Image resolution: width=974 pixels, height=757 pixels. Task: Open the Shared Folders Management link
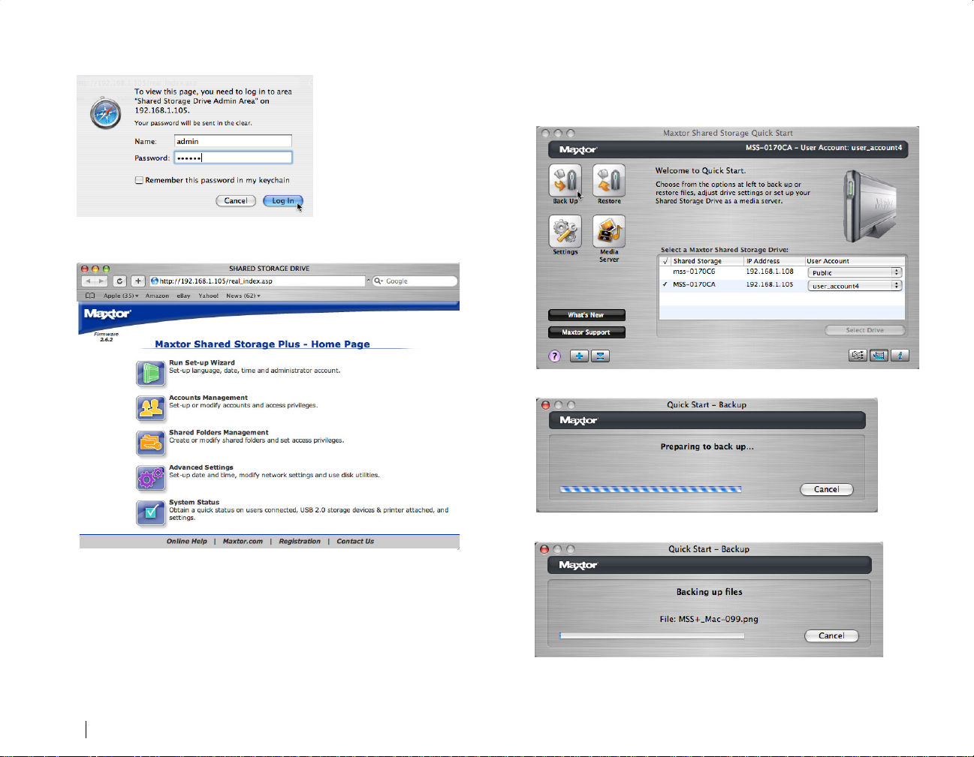click(x=219, y=432)
